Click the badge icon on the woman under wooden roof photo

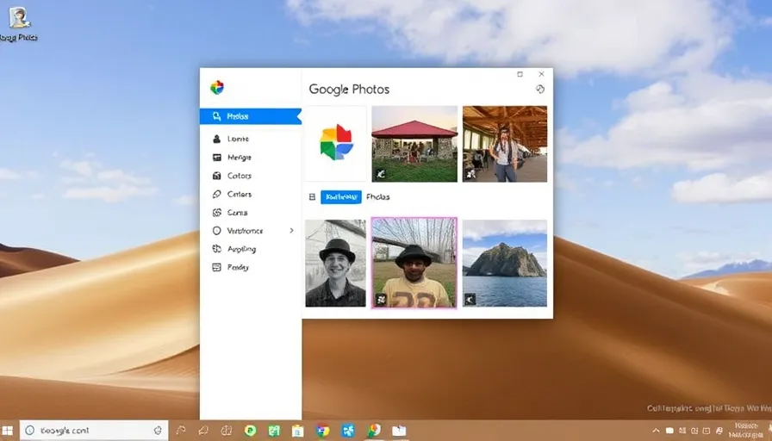470,174
